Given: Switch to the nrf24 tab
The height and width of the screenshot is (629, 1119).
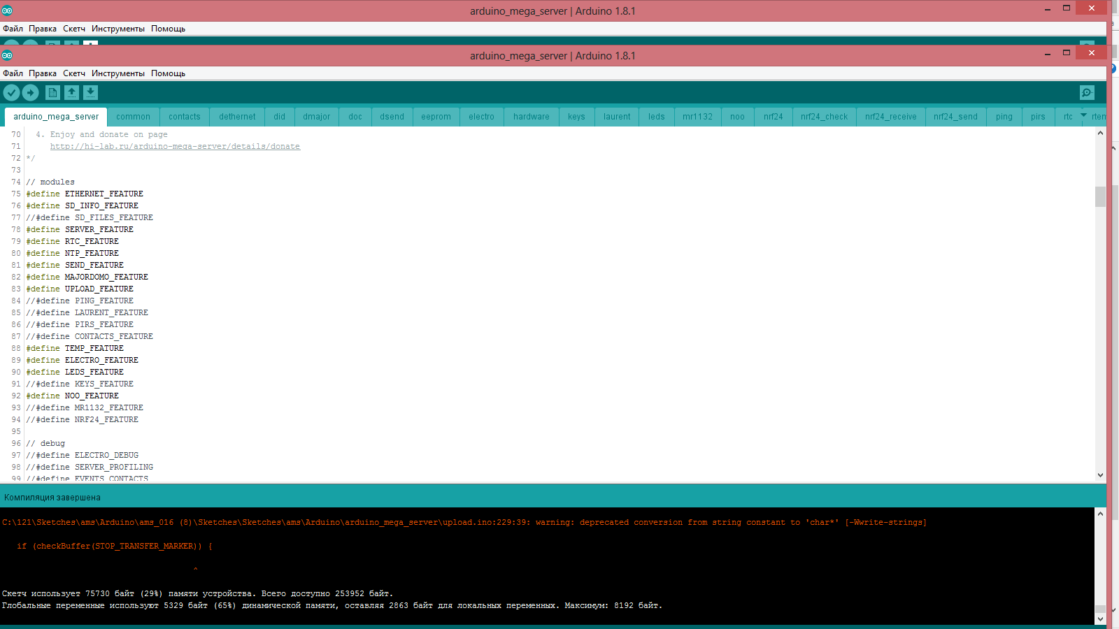Looking at the screenshot, I should pyautogui.click(x=774, y=117).
